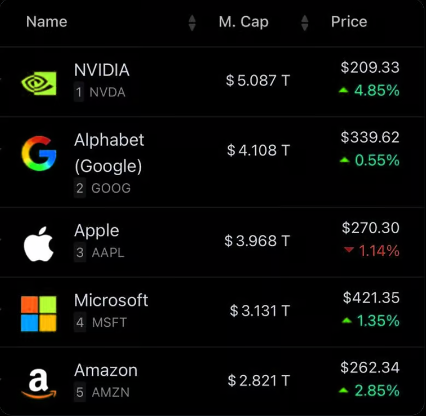The height and width of the screenshot is (416, 426).
Task: Click the Alphabet Google logo
Action: pos(38,153)
